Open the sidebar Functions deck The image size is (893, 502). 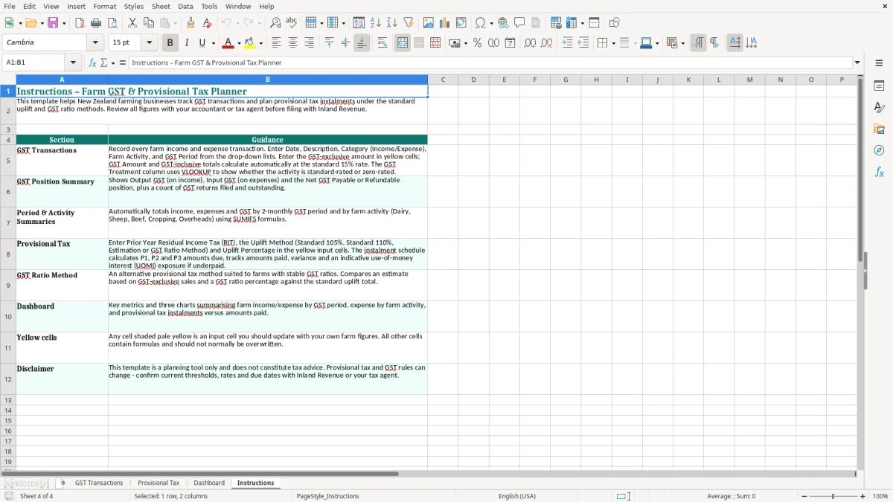coord(879,173)
